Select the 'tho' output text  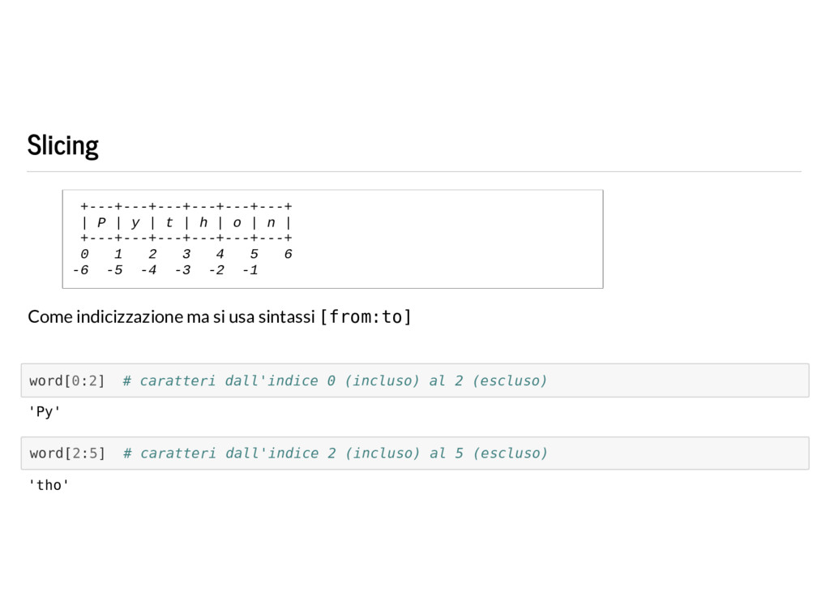pos(49,484)
